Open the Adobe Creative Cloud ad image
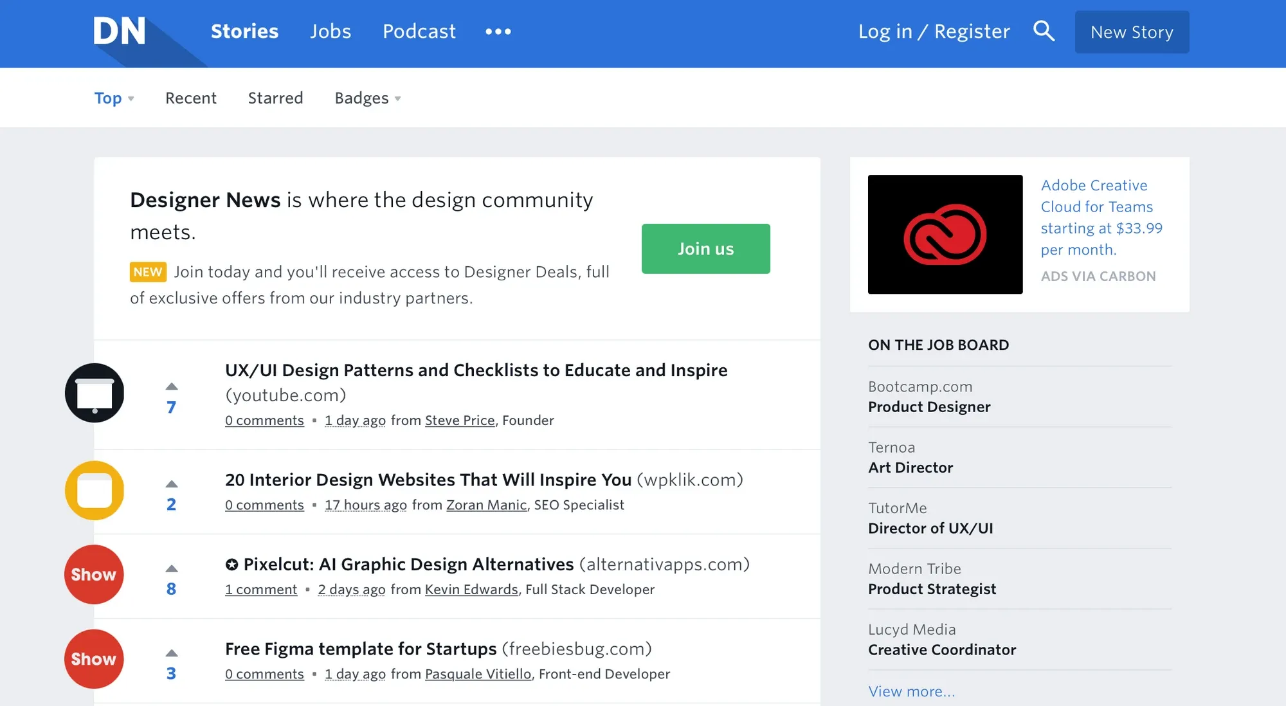Viewport: 1286px width, 706px height. [945, 235]
